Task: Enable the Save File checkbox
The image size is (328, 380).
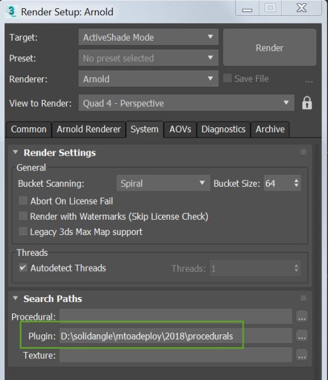Action: coord(227,79)
